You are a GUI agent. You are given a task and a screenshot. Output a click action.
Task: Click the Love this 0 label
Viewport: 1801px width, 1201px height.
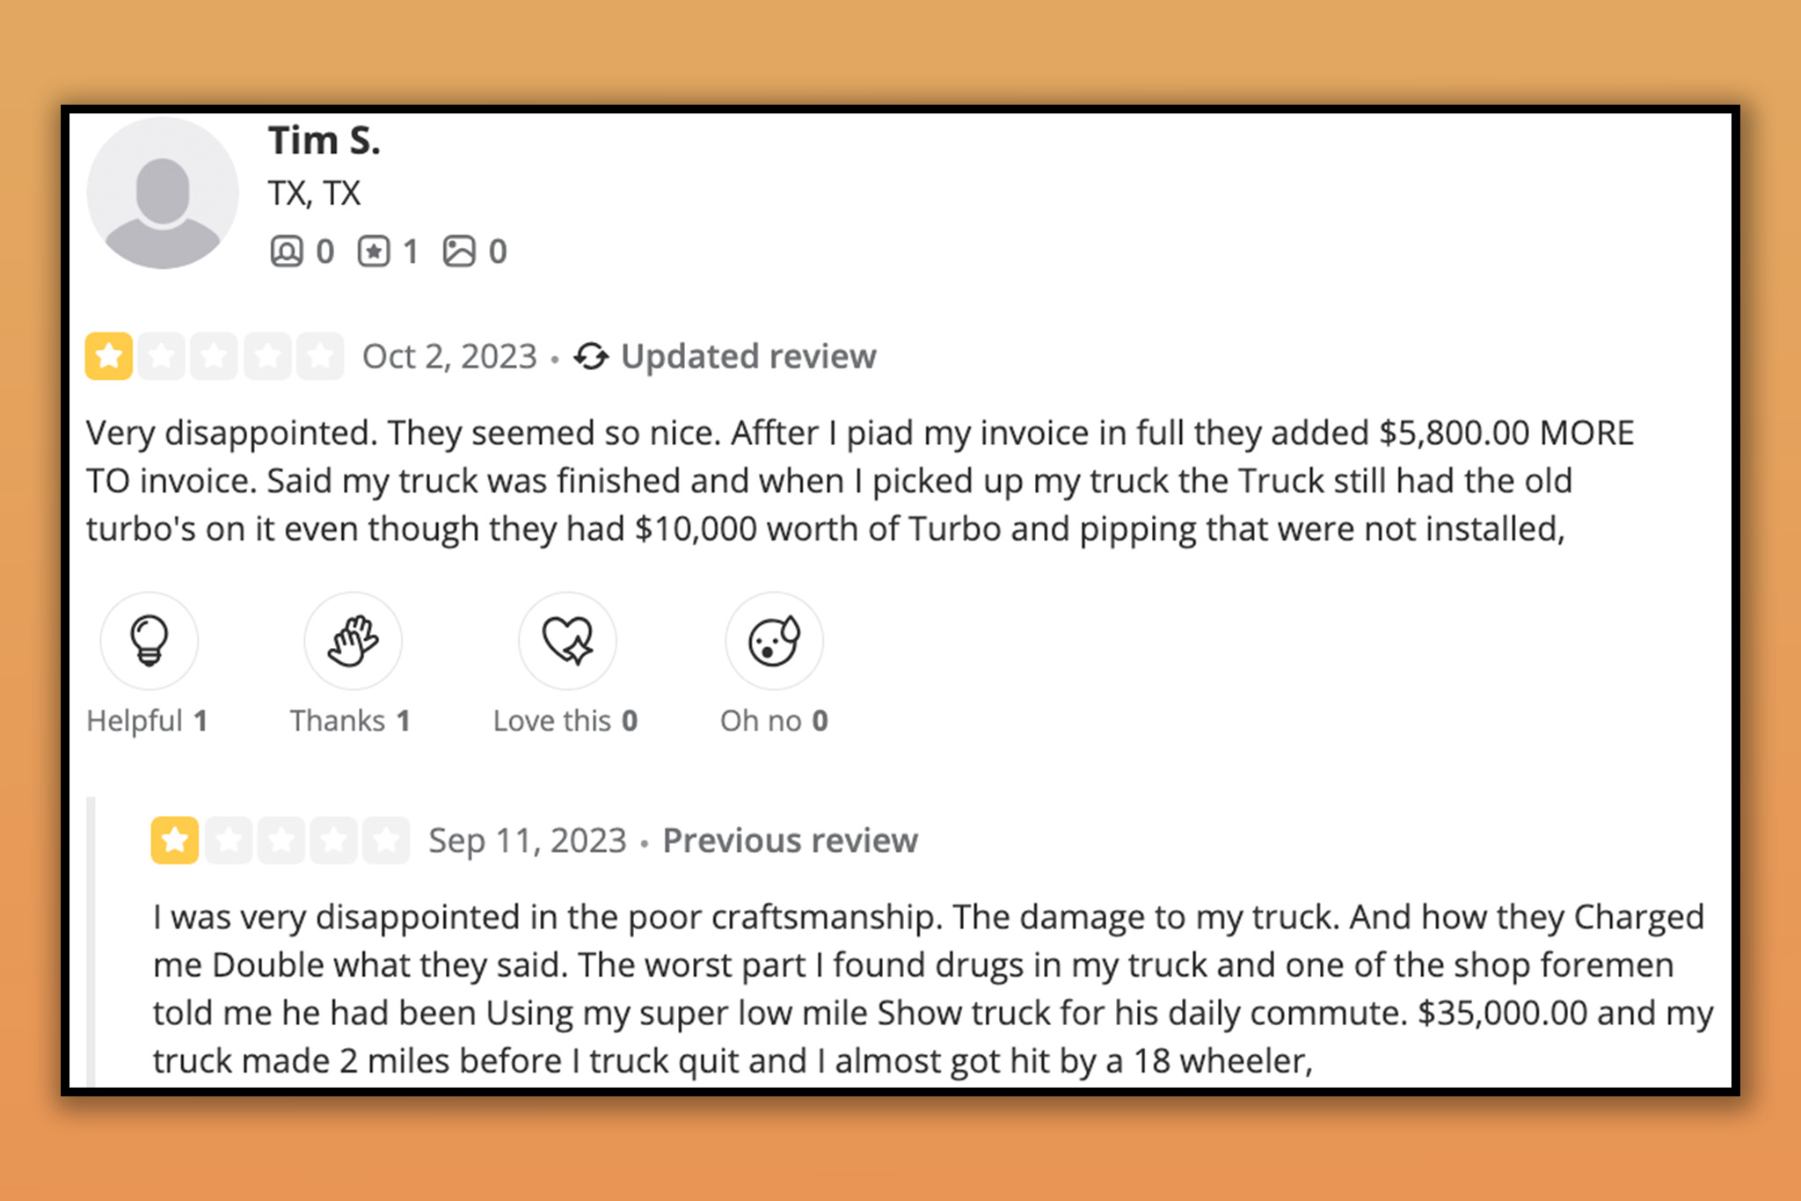[565, 721]
